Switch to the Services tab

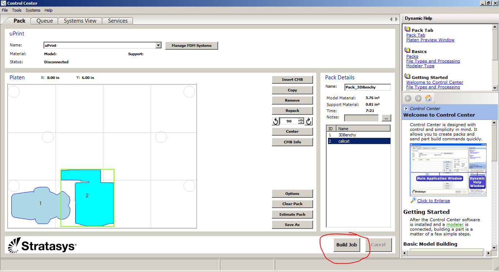(x=118, y=21)
